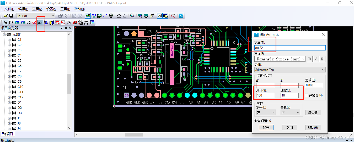Open the Silkscreen Top layer dropdown
The height and width of the screenshot is (142, 354).
coord(290,70)
